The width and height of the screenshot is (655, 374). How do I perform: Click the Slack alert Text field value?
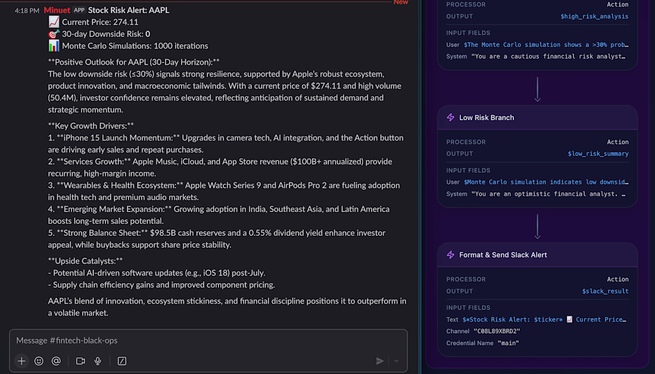[x=545, y=320]
